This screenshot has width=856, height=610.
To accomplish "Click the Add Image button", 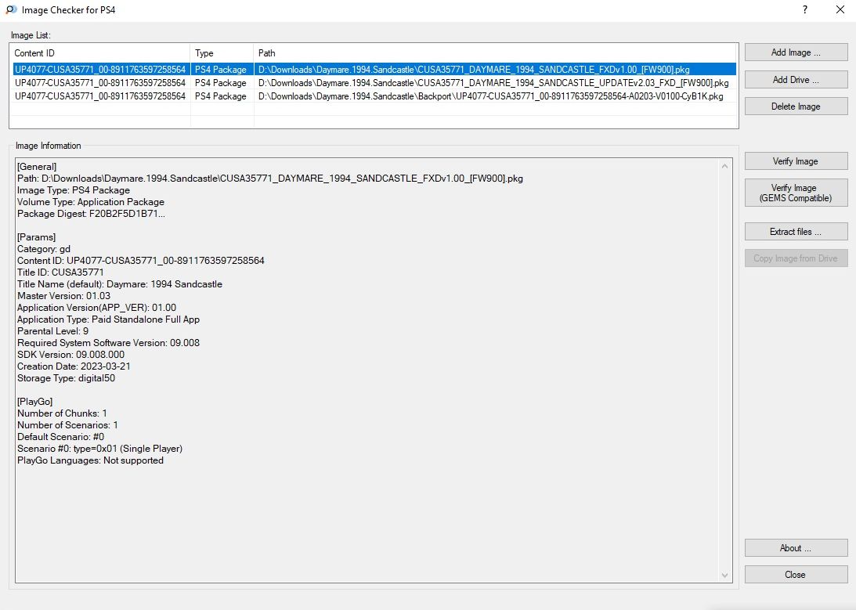I will [x=796, y=52].
